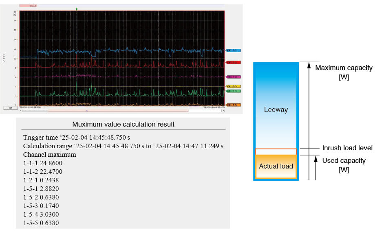
Task: Click the orange Actual load block
Action: (276, 166)
